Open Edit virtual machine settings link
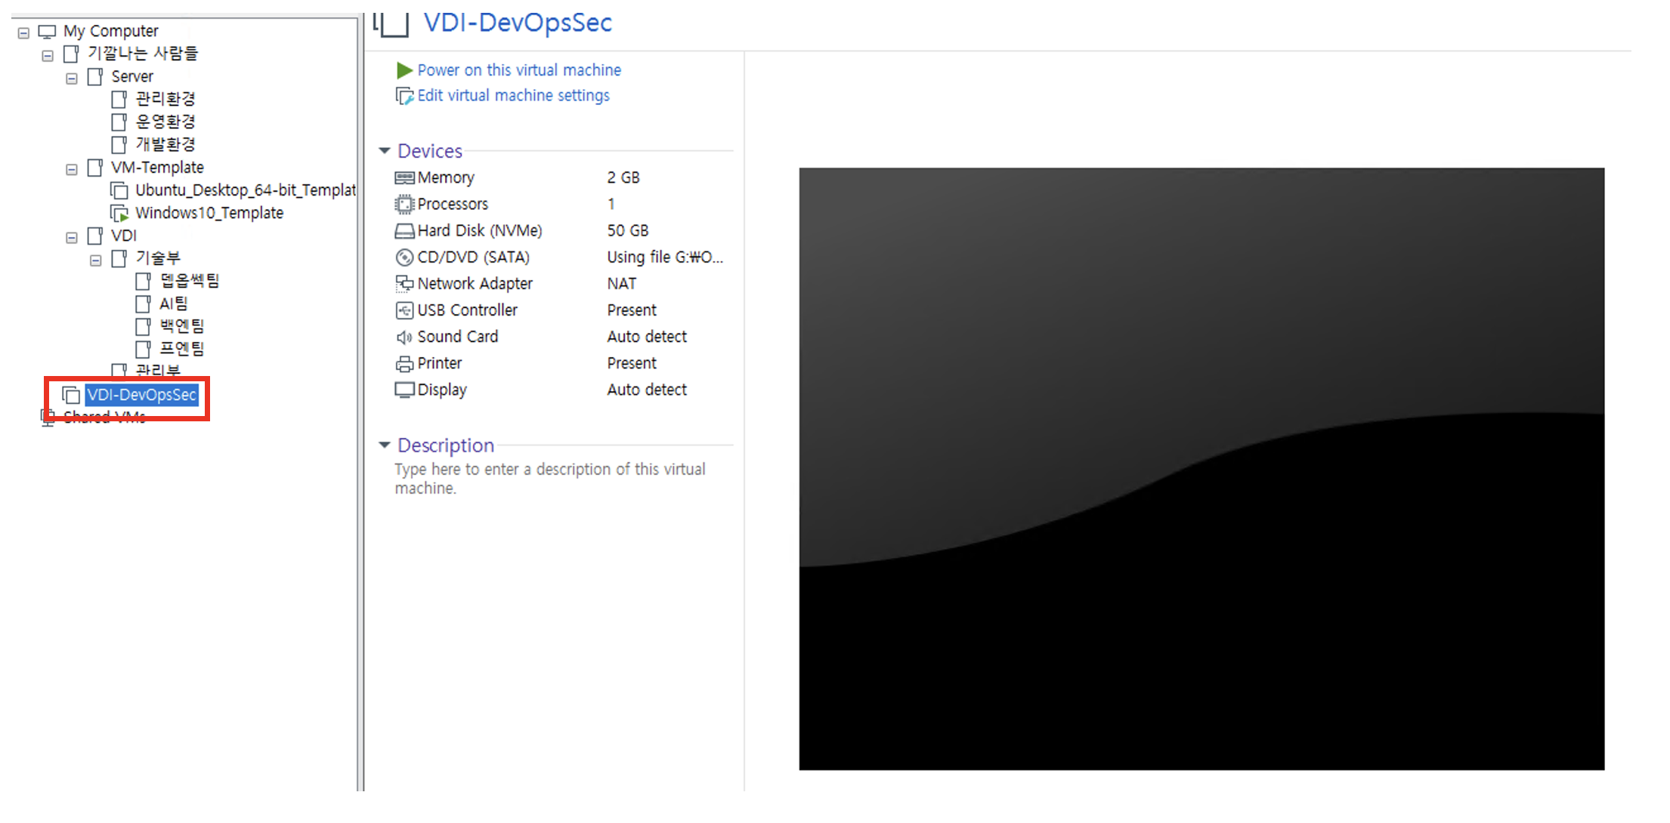 (x=513, y=96)
